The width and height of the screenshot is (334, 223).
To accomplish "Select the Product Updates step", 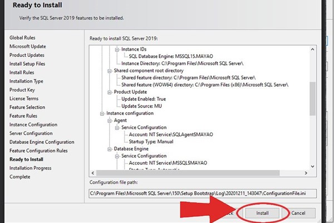I will point(27,55).
